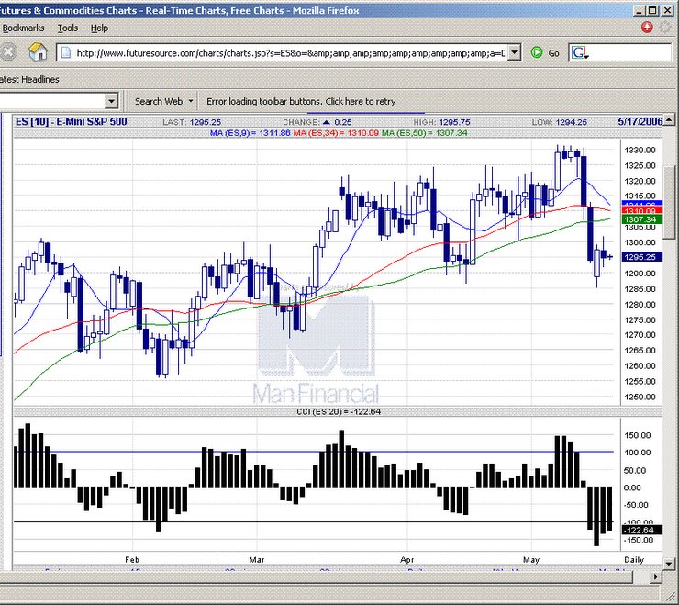Click the MA (ES,9) = 1311.86 legend
The image size is (679, 605).
[250, 133]
